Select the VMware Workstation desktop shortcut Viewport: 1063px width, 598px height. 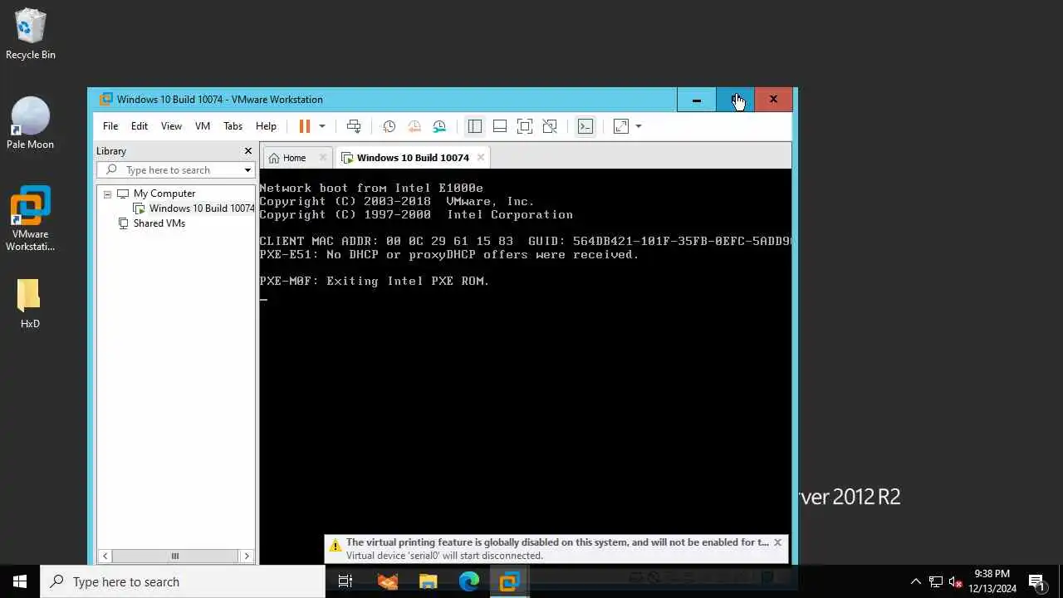click(x=30, y=218)
